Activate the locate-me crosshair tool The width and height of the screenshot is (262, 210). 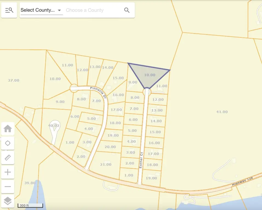point(8,143)
